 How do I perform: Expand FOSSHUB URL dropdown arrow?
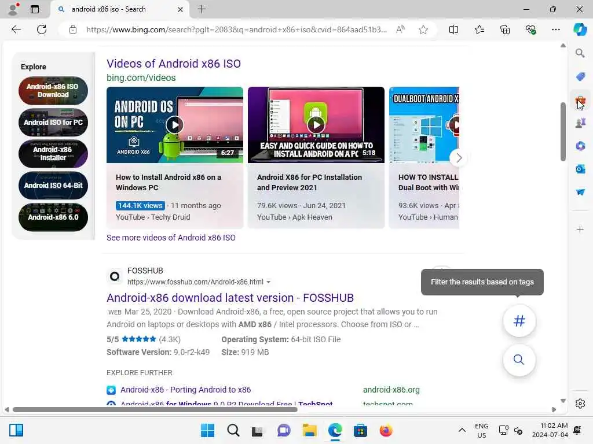click(269, 282)
